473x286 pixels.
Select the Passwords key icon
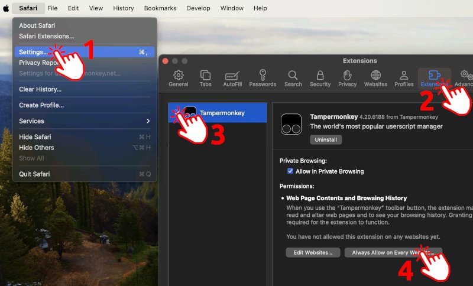pos(263,78)
